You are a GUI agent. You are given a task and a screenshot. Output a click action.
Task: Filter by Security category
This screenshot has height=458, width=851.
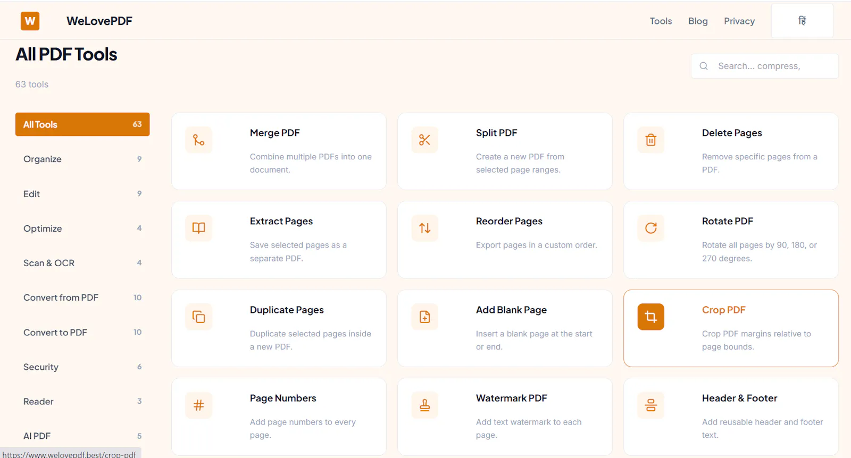point(82,367)
